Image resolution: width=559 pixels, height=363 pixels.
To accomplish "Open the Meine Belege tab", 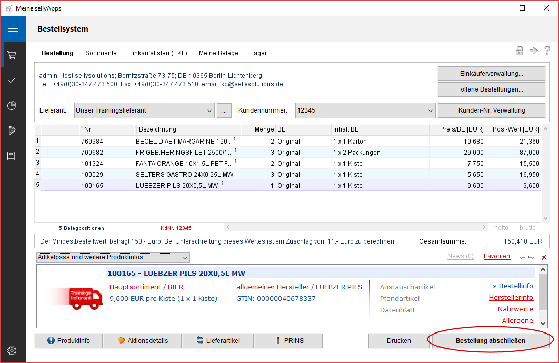I will pos(218,53).
